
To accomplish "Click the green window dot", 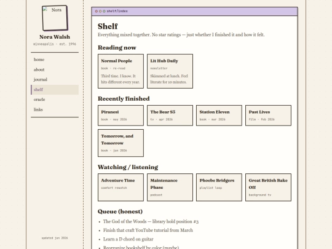I will (x=104, y=11).
